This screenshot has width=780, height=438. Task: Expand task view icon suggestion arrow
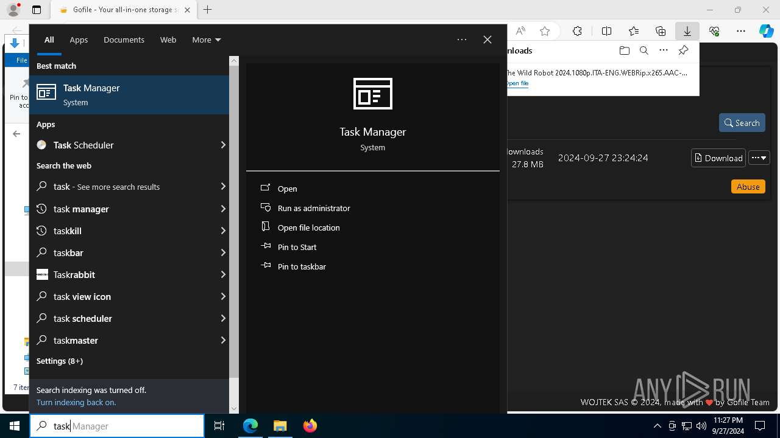point(223,296)
